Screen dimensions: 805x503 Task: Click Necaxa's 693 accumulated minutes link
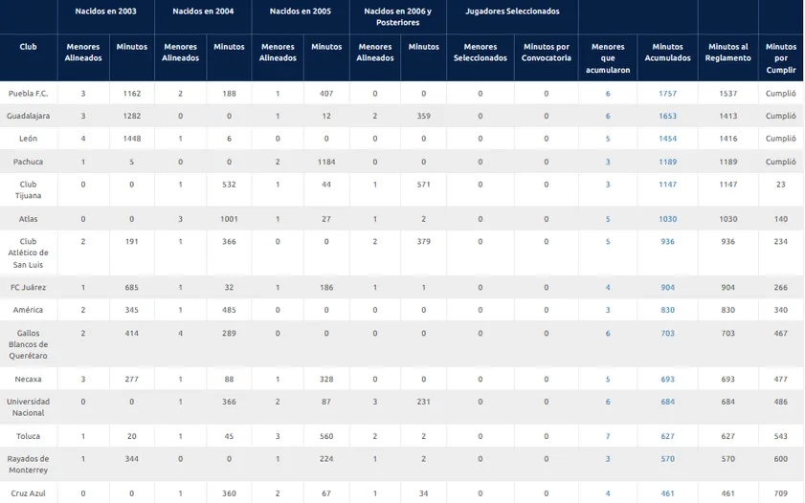(667, 379)
